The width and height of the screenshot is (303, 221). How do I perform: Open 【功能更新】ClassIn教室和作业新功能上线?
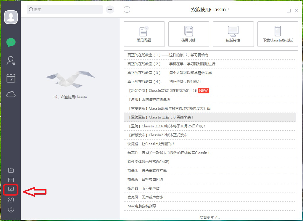pyautogui.click(x=210, y=91)
